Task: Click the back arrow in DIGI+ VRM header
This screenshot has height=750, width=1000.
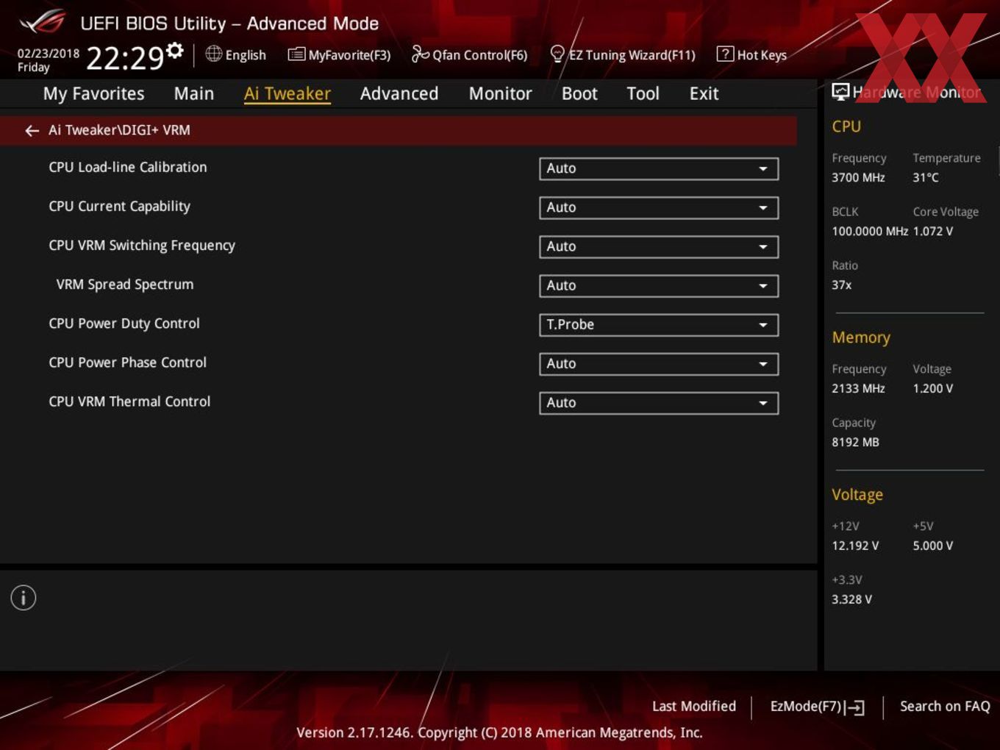Action: pyautogui.click(x=32, y=130)
